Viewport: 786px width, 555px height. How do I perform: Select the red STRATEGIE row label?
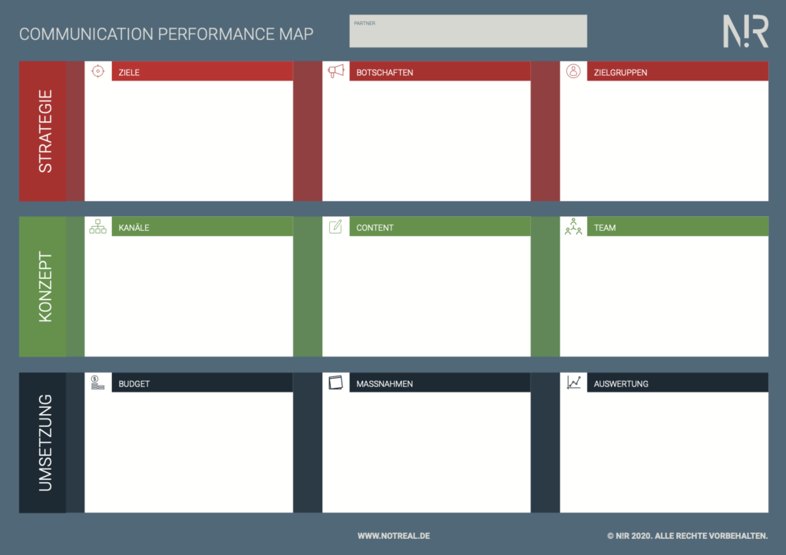[x=45, y=131]
